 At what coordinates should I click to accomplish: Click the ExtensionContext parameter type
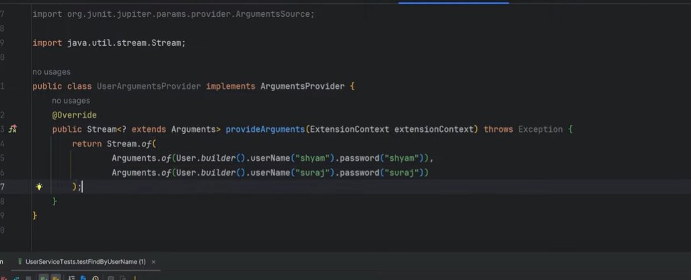pos(349,129)
